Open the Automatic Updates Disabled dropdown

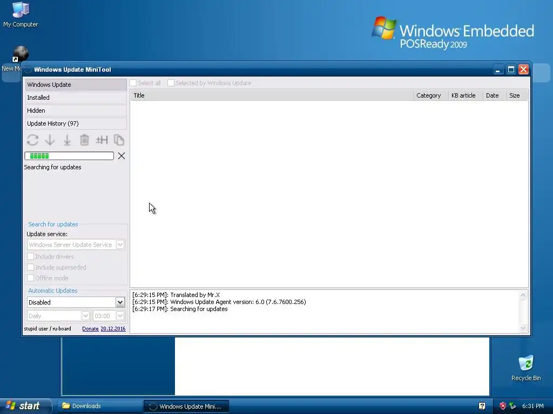pyautogui.click(x=76, y=302)
